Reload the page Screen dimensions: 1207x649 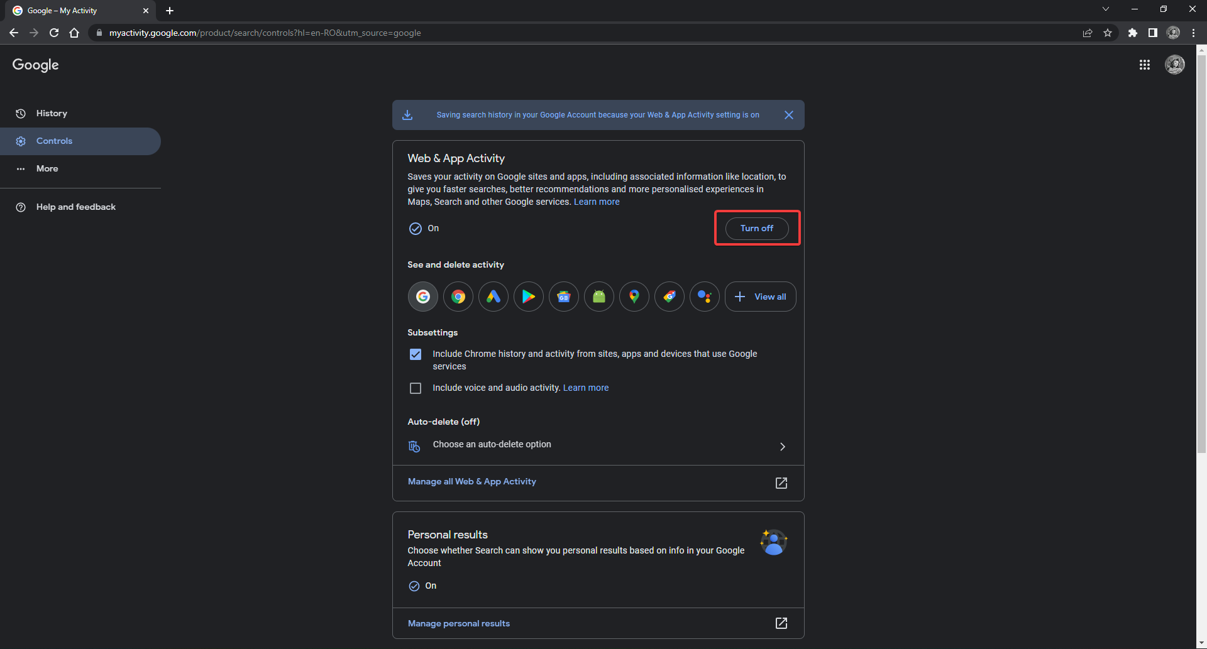(54, 33)
